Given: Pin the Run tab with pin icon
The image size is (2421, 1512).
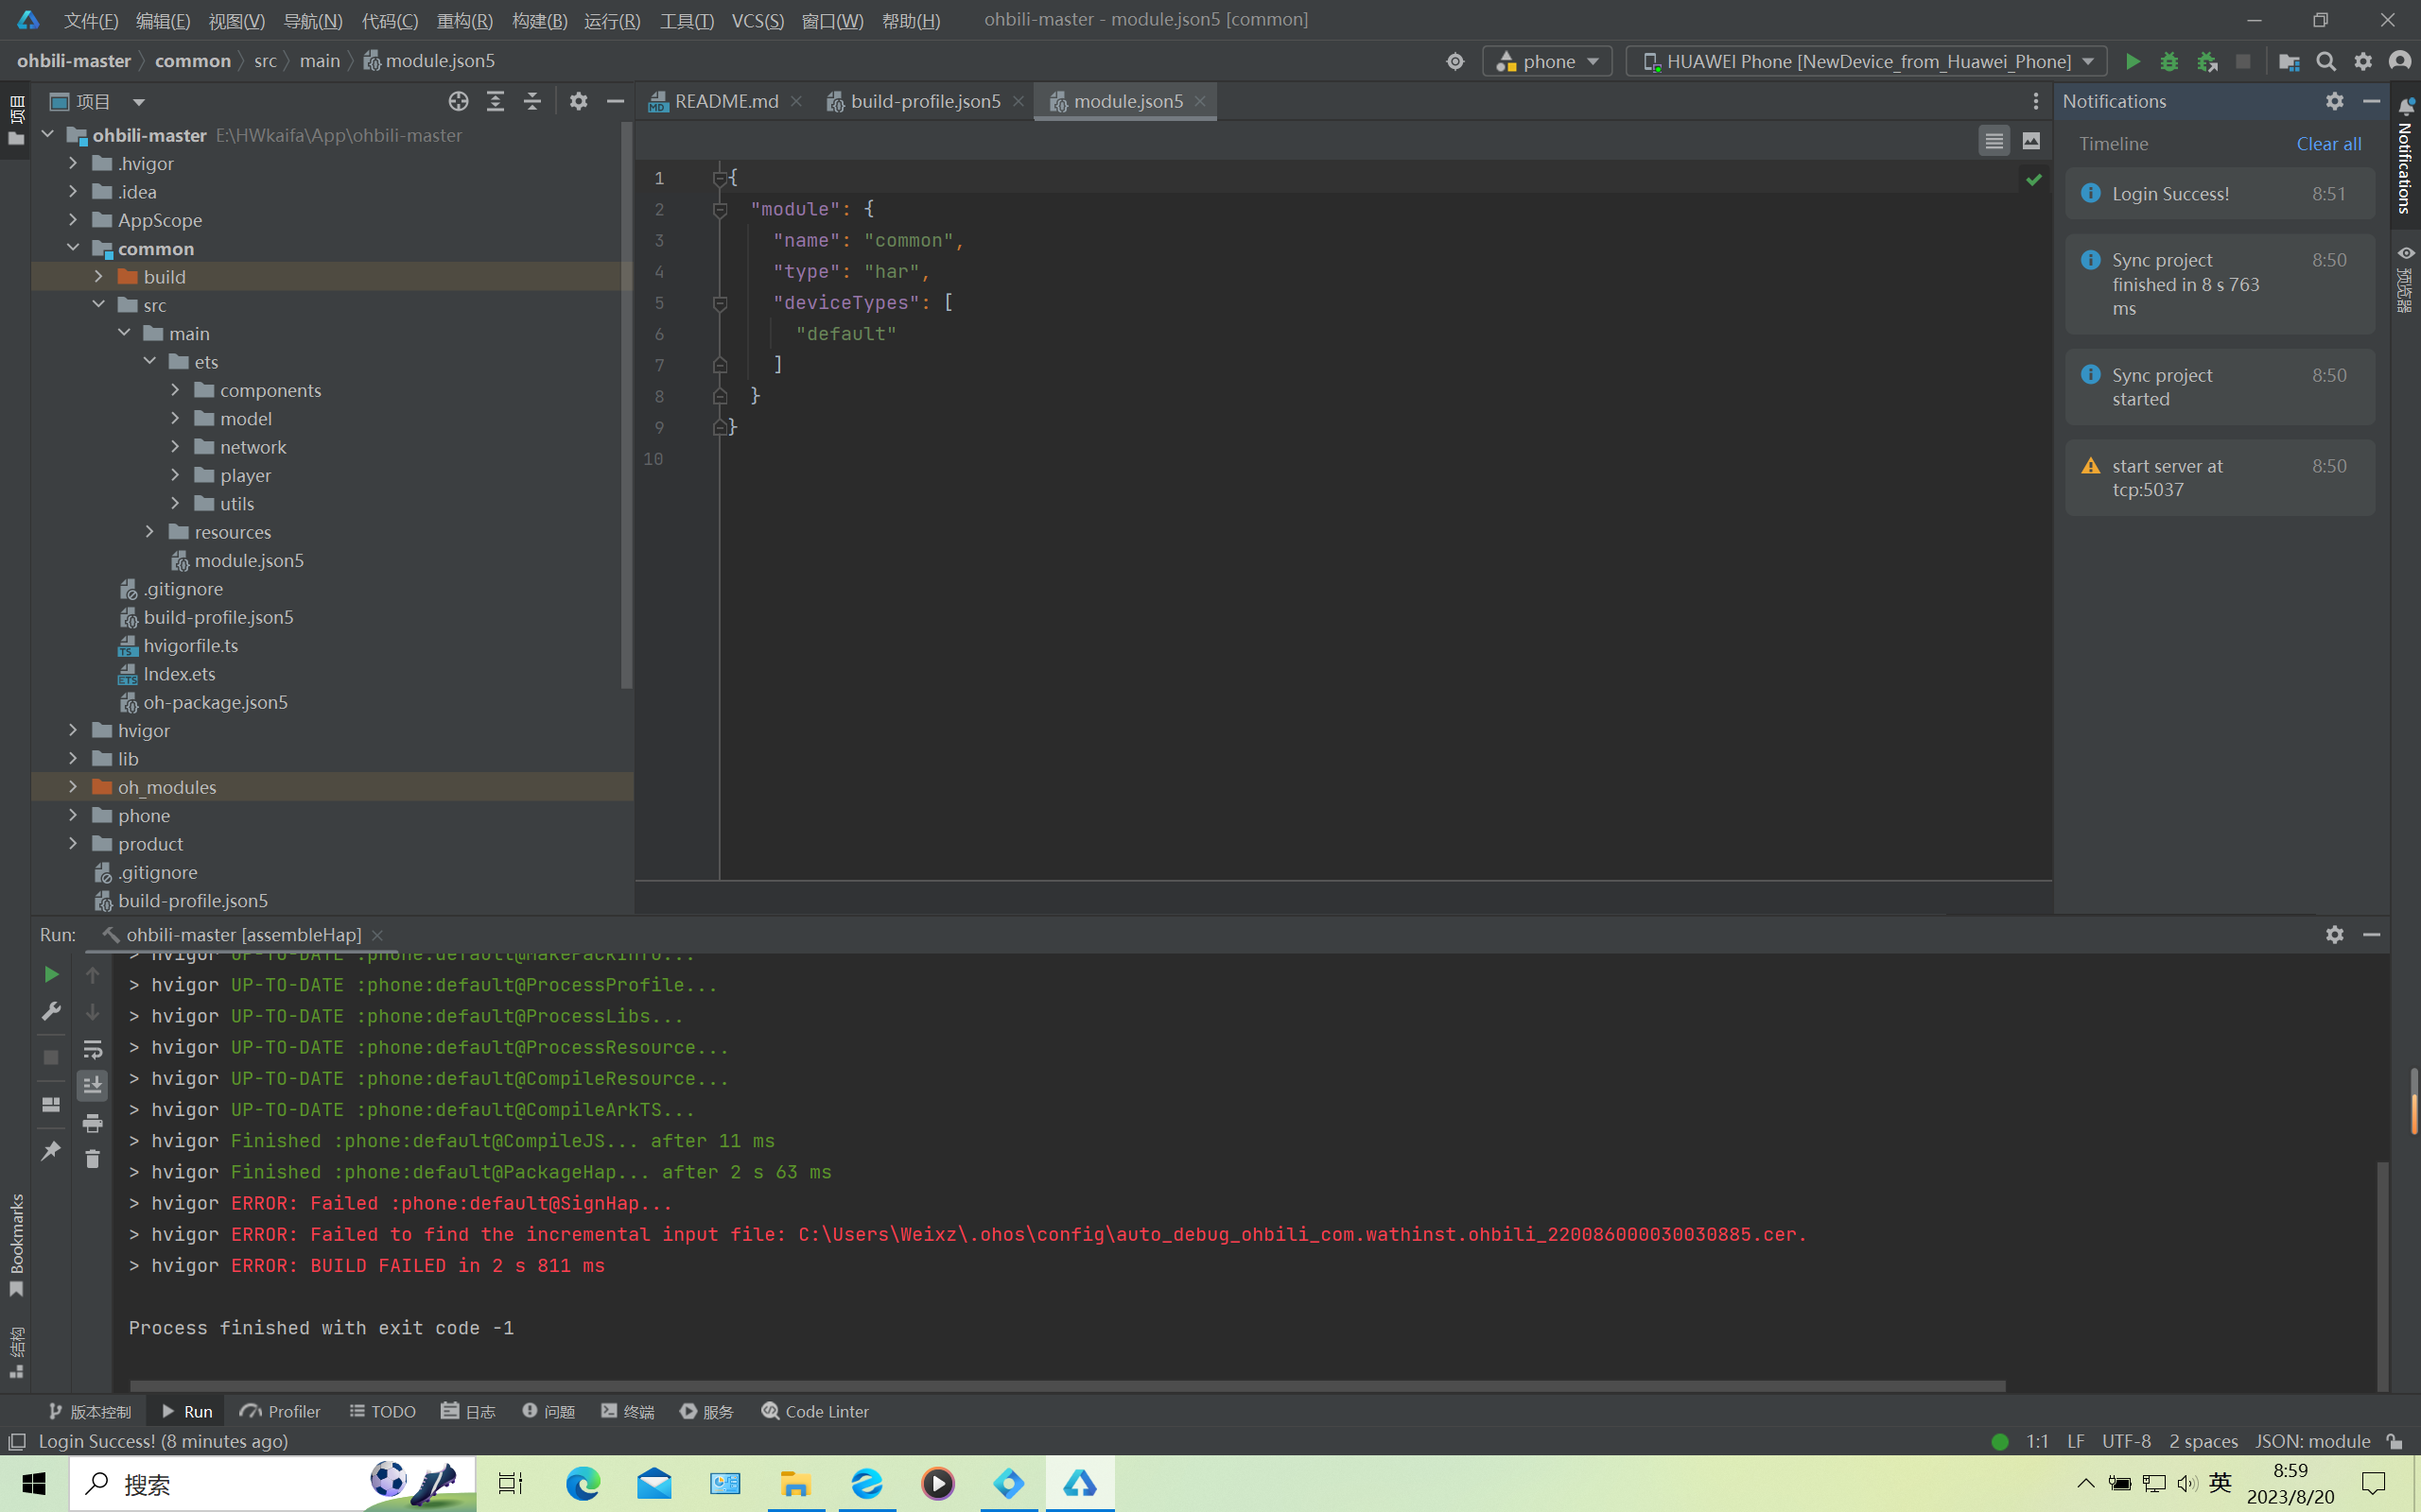Looking at the screenshot, I should coord(51,1151).
